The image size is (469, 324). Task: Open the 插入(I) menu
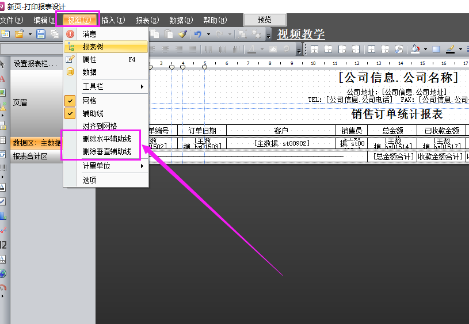tap(113, 20)
